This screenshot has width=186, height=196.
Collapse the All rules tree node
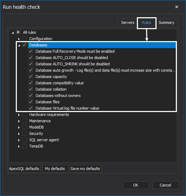(x=13, y=33)
